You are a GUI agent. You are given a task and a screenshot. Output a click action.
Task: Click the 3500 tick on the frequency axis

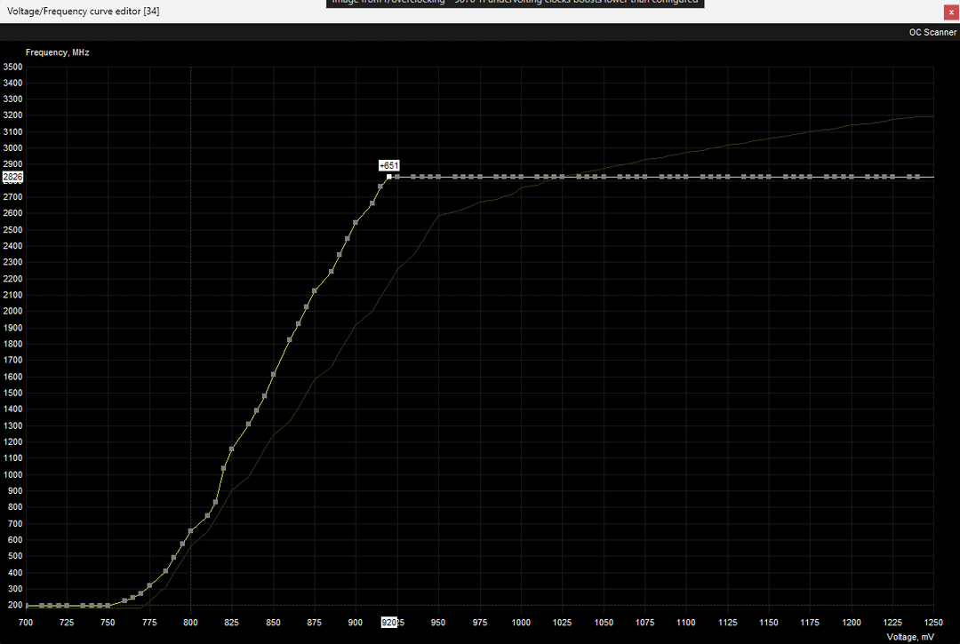point(12,67)
